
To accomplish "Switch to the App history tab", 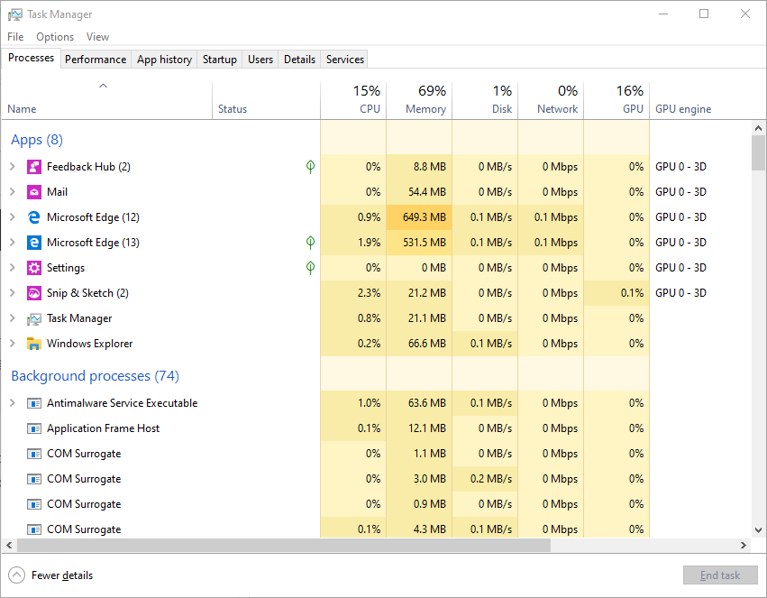I will (x=164, y=60).
